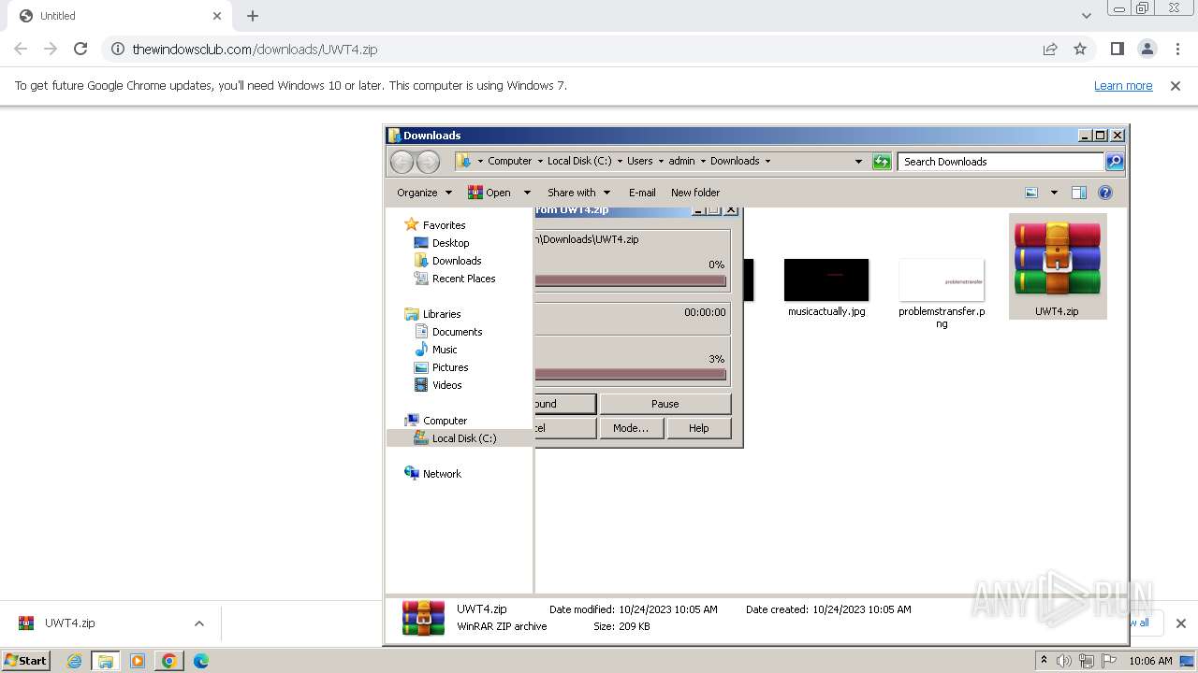Open Chrome's three-dot menu
The image size is (1198, 673).
[1177, 49]
